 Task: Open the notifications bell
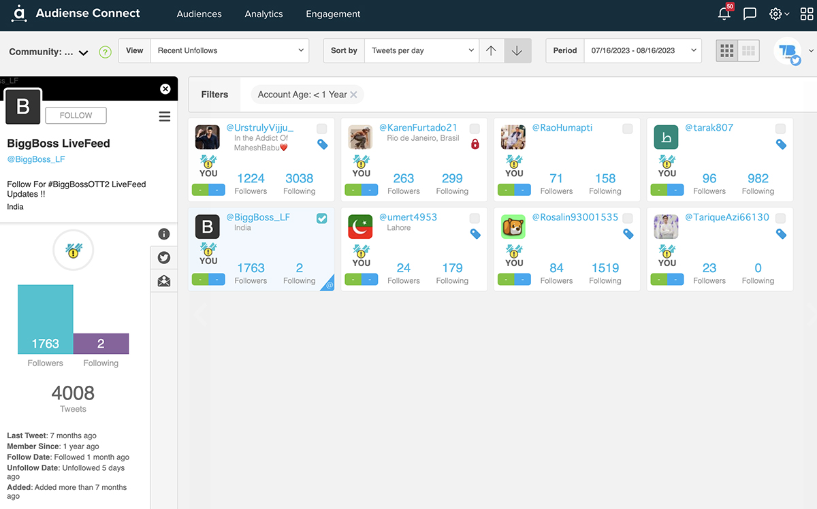[724, 14]
